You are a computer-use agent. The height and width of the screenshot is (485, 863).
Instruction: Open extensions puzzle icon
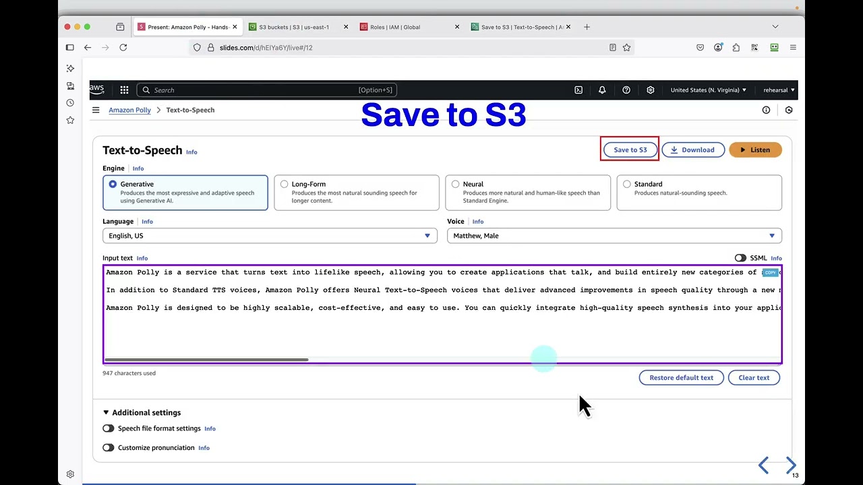pyautogui.click(x=736, y=47)
